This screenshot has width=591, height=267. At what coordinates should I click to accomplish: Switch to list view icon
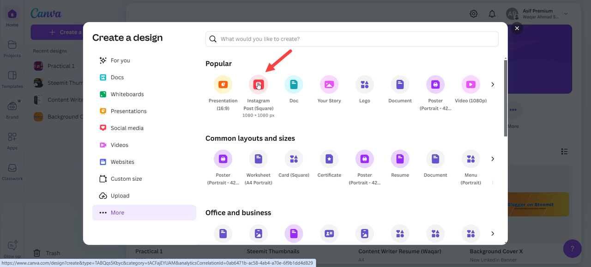click(x=564, y=151)
